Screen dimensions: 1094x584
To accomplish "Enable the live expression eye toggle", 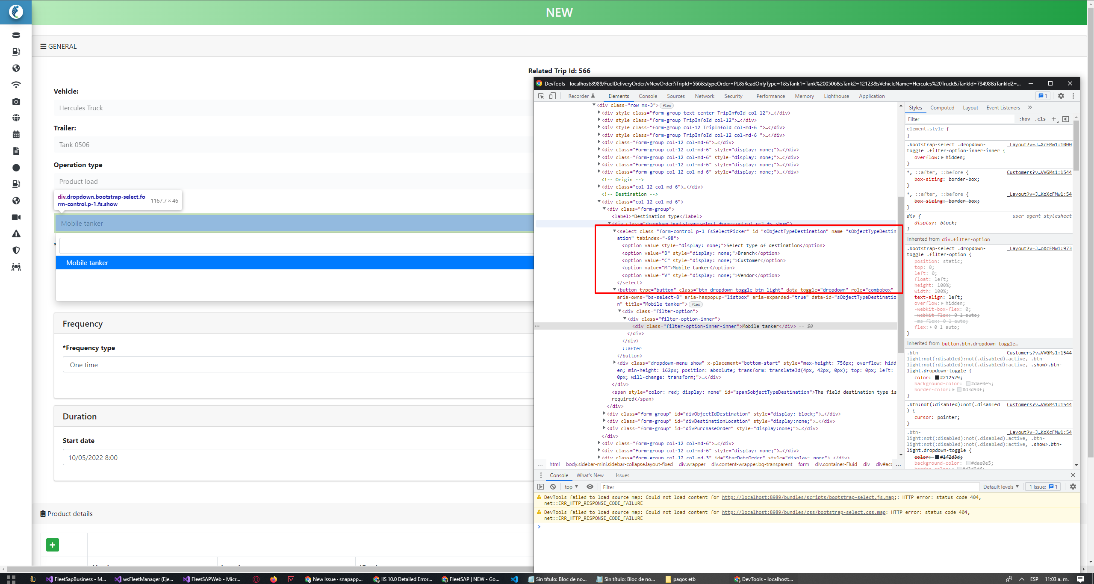I will 590,487.
